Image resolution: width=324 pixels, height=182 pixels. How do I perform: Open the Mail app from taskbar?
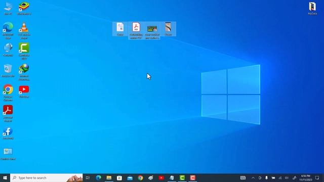[130, 177]
